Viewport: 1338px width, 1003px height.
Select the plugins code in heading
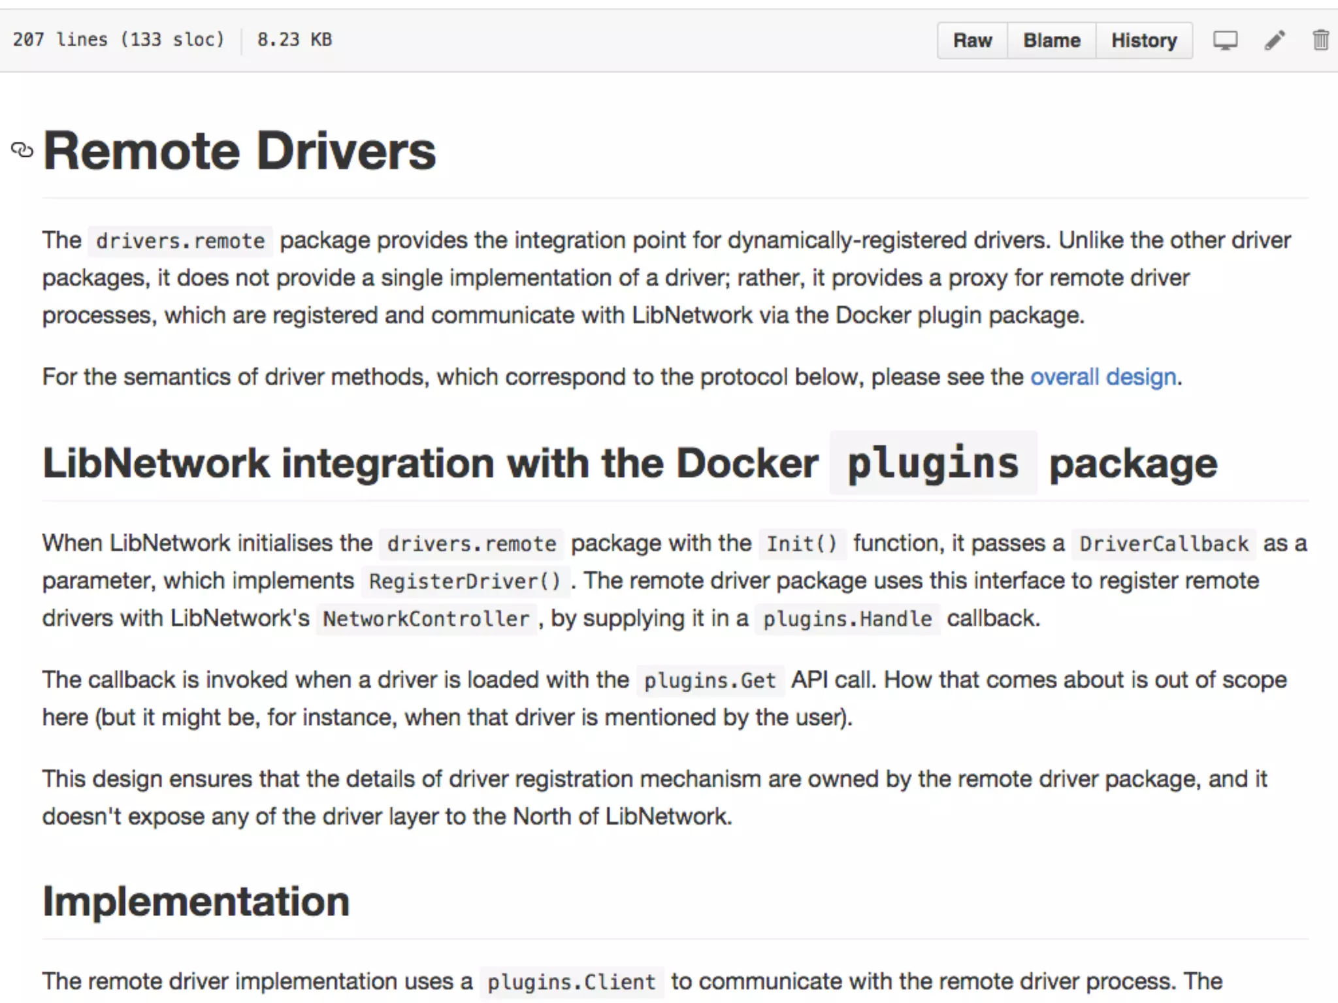click(x=933, y=463)
